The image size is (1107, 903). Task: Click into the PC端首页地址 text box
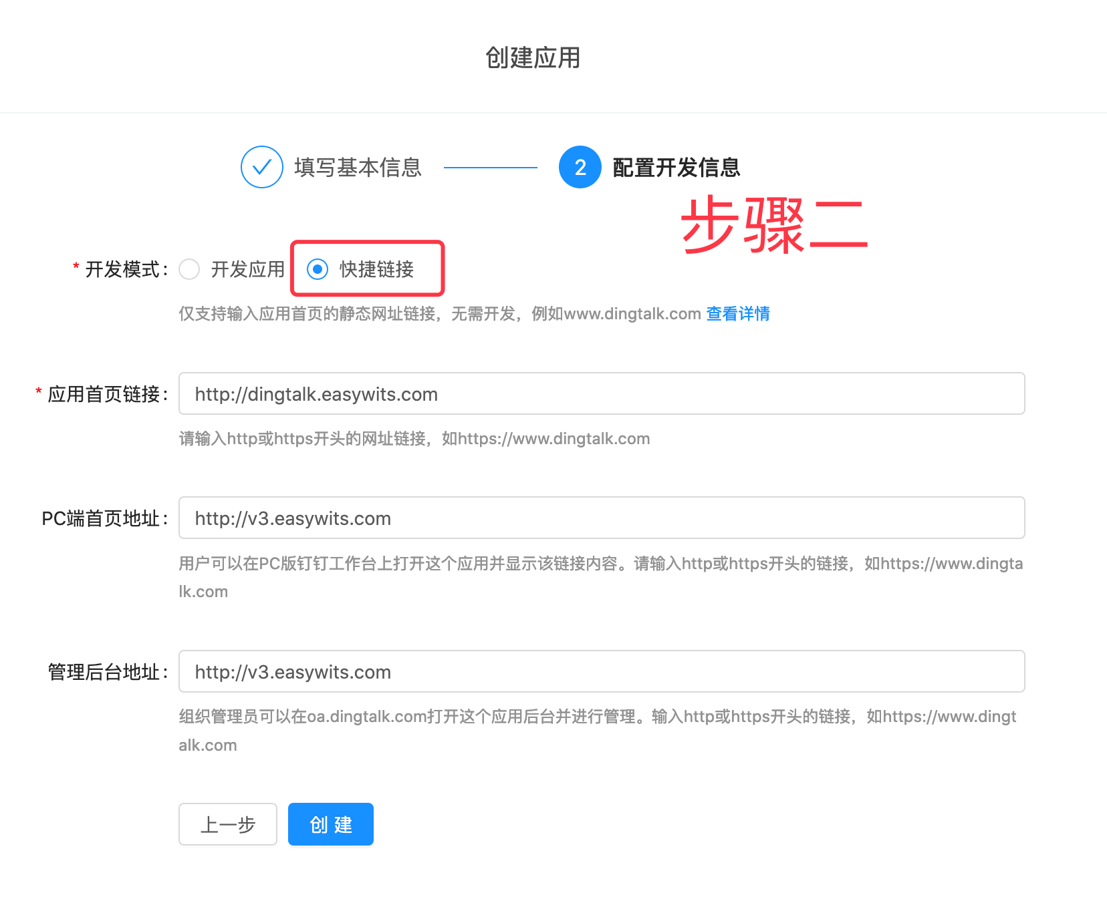(601, 518)
